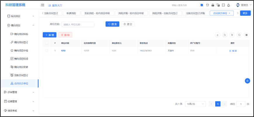Open the 10条/页 page size dropdown

tap(194, 104)
